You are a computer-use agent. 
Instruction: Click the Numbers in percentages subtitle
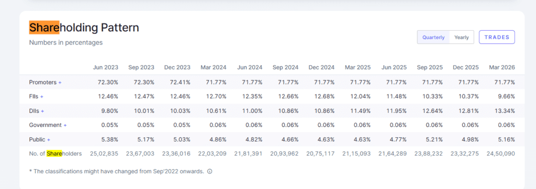coord(66,43)
